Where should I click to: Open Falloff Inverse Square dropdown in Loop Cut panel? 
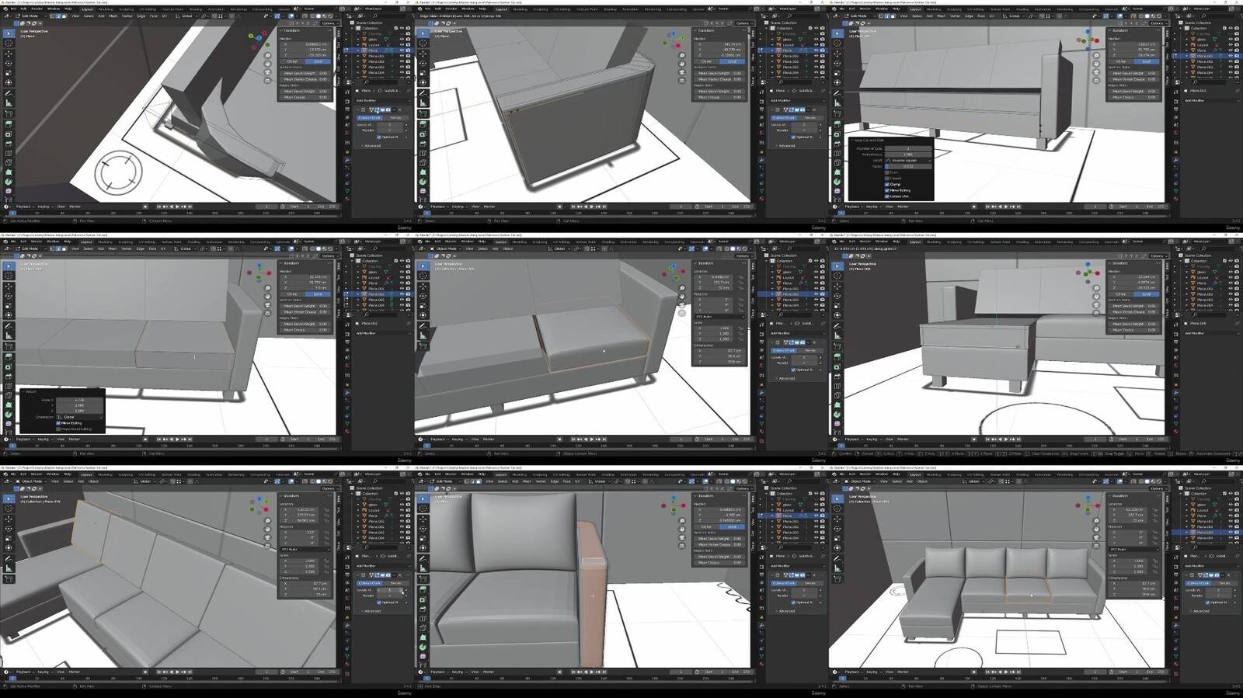907,160
